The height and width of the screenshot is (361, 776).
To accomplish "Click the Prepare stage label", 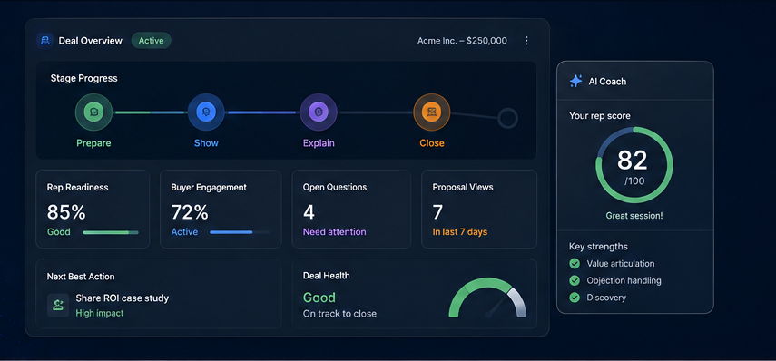I will pyautogui.click(x=93, y=143).
